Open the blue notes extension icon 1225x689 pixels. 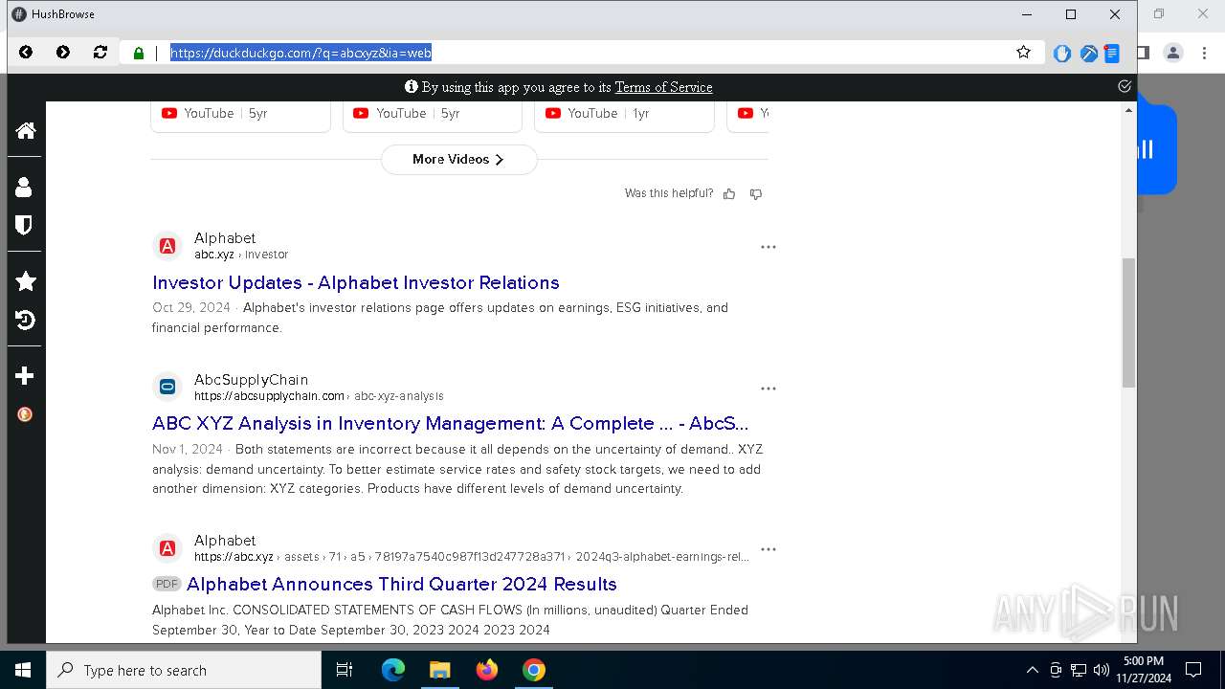pos(1112,54)
